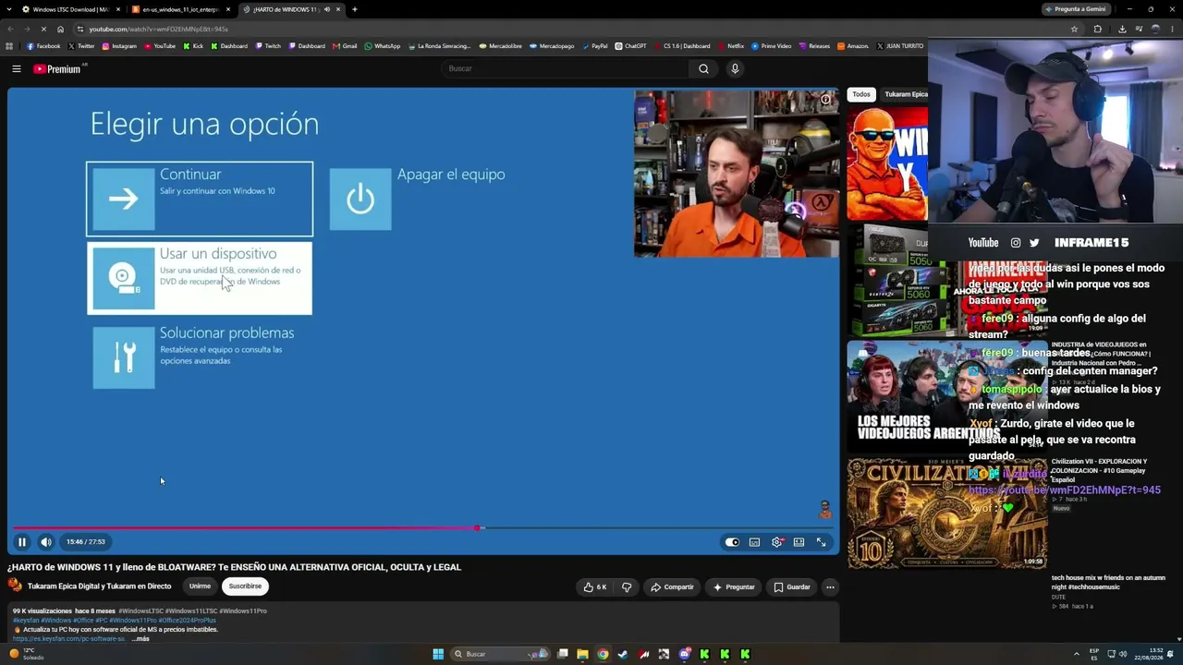Screen dimensions: 1183x665
Task: Expand the description with ...más
Action: [x=140, y=638]
